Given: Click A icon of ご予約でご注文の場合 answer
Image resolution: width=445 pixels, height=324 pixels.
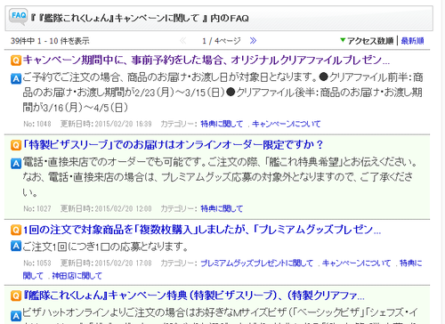Looking at the screenshot, I should click(x=16, y=79).
